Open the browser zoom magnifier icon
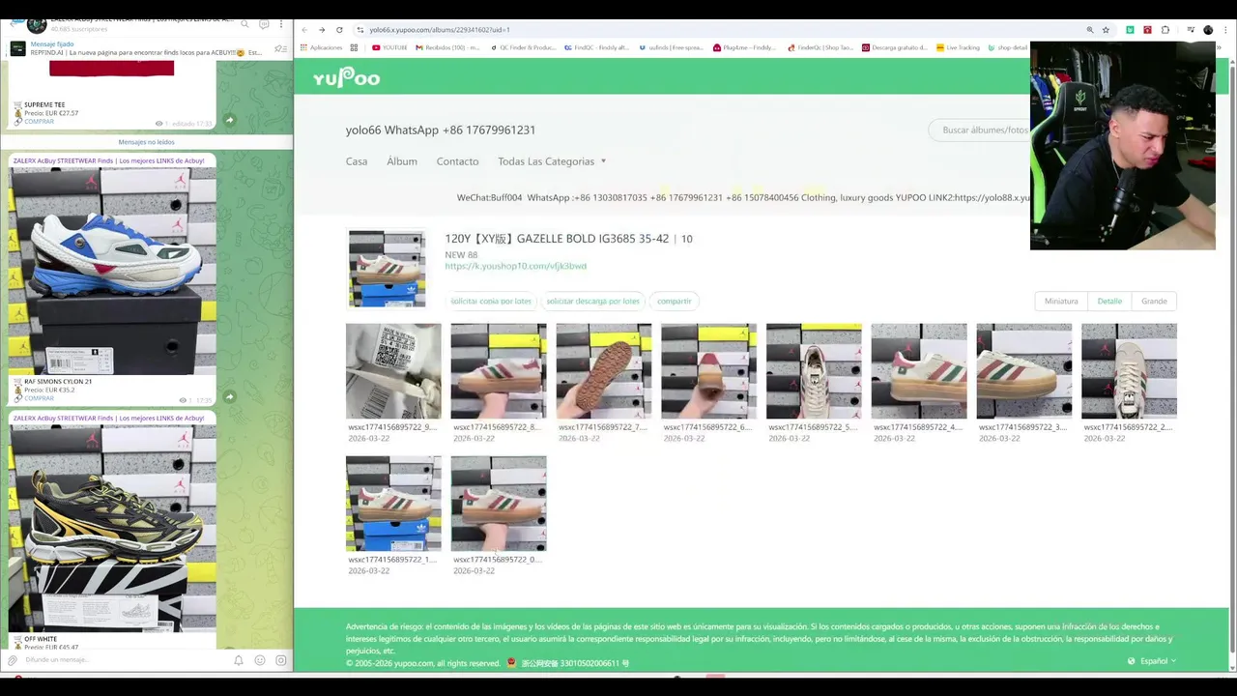 coord(1090,30)
